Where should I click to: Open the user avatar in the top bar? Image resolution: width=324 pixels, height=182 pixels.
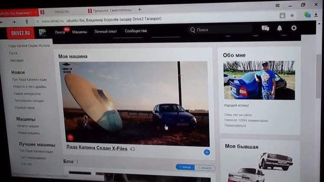click(x=43, y=32)
